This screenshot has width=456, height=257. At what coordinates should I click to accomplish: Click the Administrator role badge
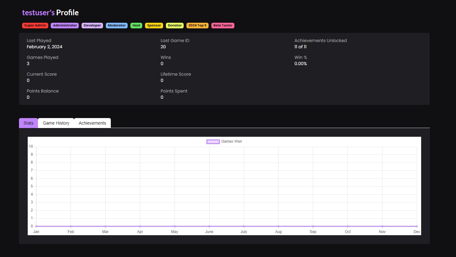[65, 26]
